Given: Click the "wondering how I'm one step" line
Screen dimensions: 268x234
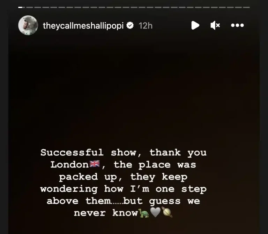Looking at the screenshot, I should (124, 189).
